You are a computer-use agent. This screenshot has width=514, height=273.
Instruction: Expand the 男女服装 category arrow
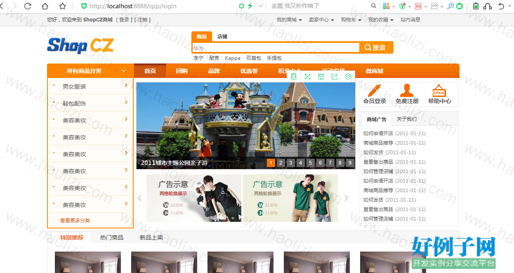click(x=126, y=85)
